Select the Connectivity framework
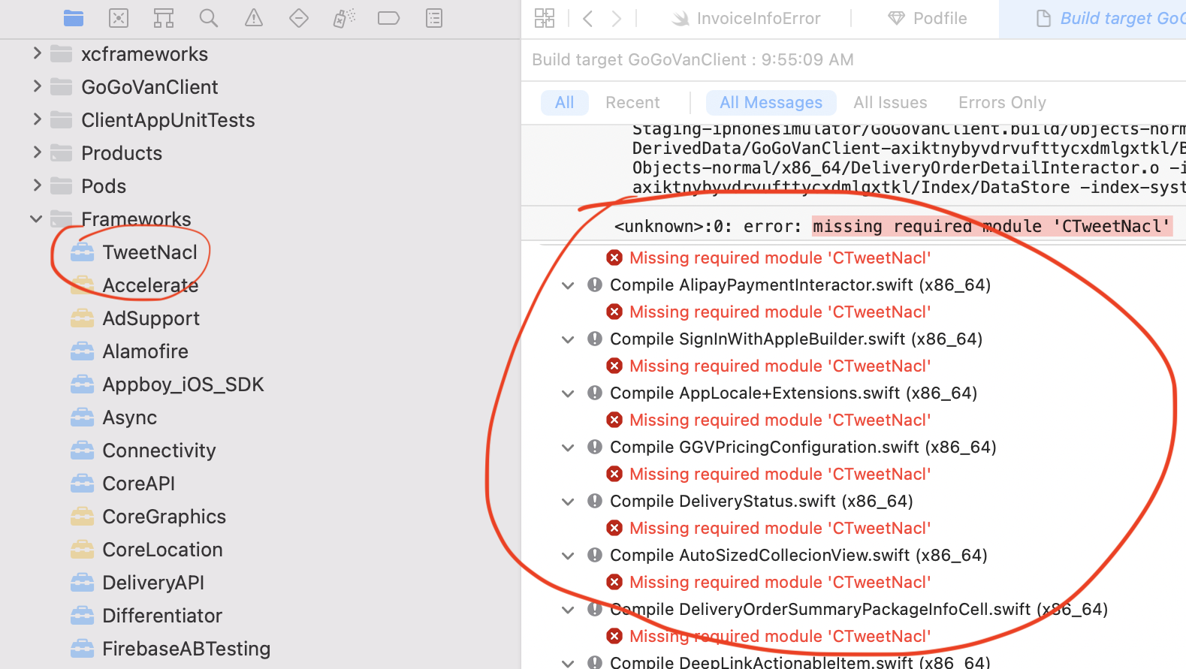Viewport: 1186px width, 669px height. click(159, 451)
